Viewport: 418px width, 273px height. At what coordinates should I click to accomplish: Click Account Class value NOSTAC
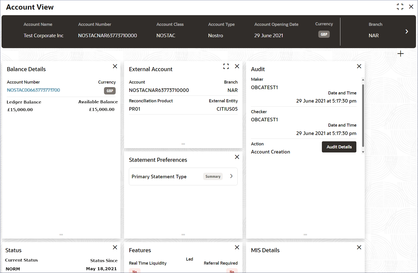[166, 35]
